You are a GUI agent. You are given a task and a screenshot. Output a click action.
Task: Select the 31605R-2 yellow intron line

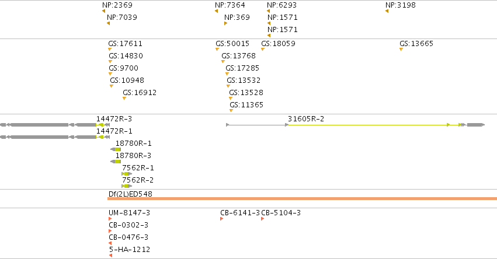[x=368, y=125]
